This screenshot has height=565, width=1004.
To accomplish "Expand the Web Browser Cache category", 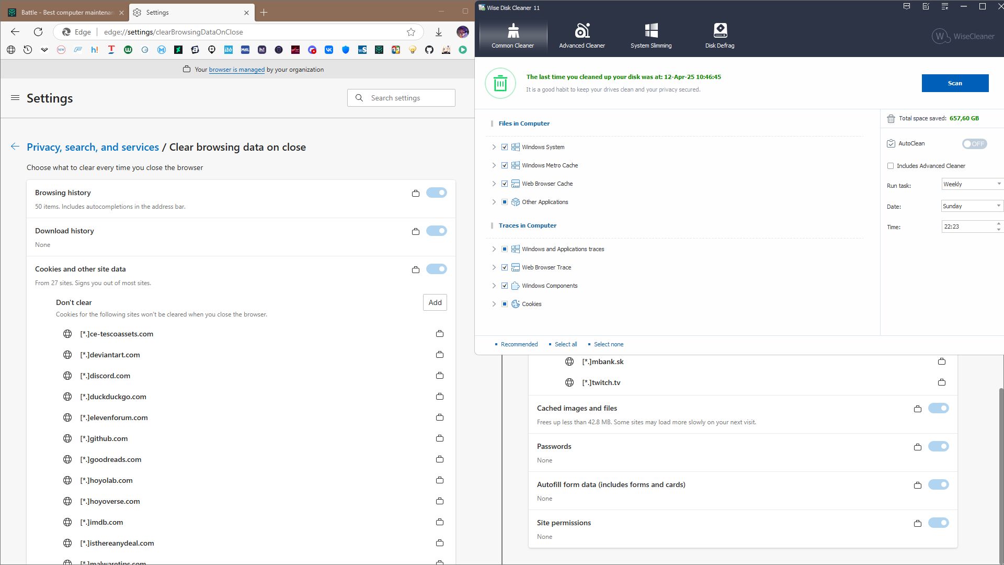I will tap(494, 184).
